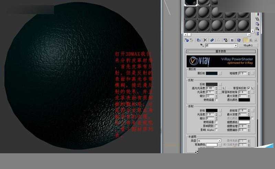275x169 pixels.
Task: Open the 半透明 类型 dropdown
Action: (219, 141)
